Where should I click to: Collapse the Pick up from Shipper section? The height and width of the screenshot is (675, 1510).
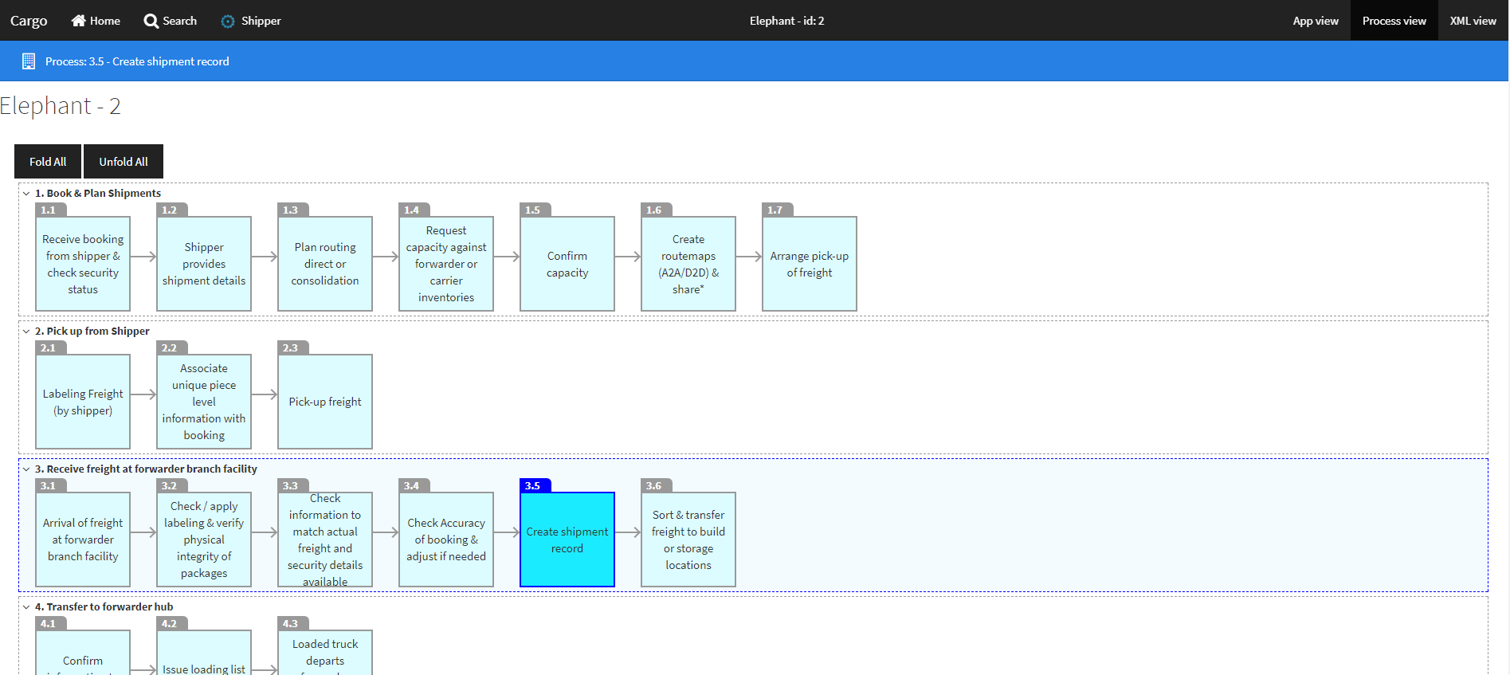pyautogui.click(x=26, y=332)
